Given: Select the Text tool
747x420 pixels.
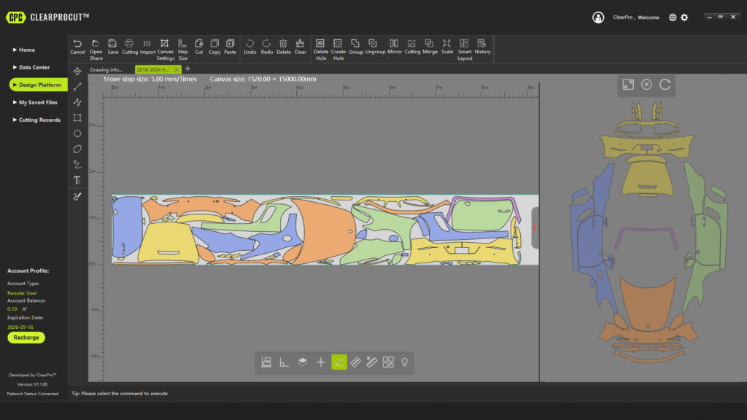Looking at the screenshot, I should point(77,180).
